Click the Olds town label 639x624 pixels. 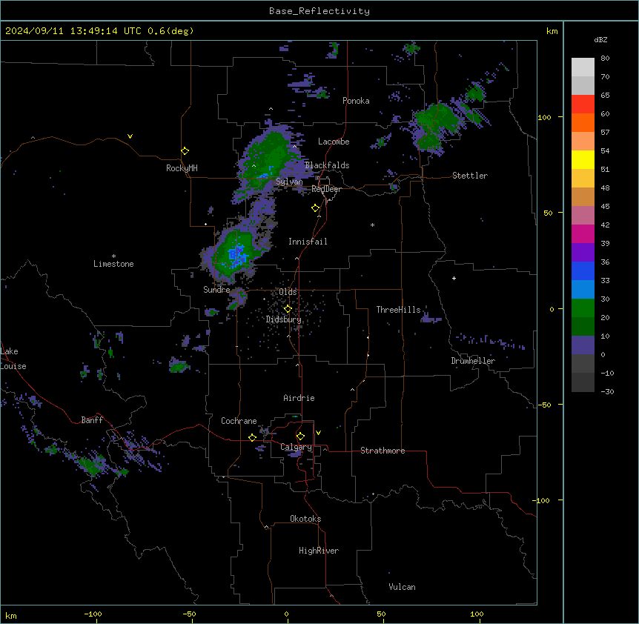[x=288, y=292]
